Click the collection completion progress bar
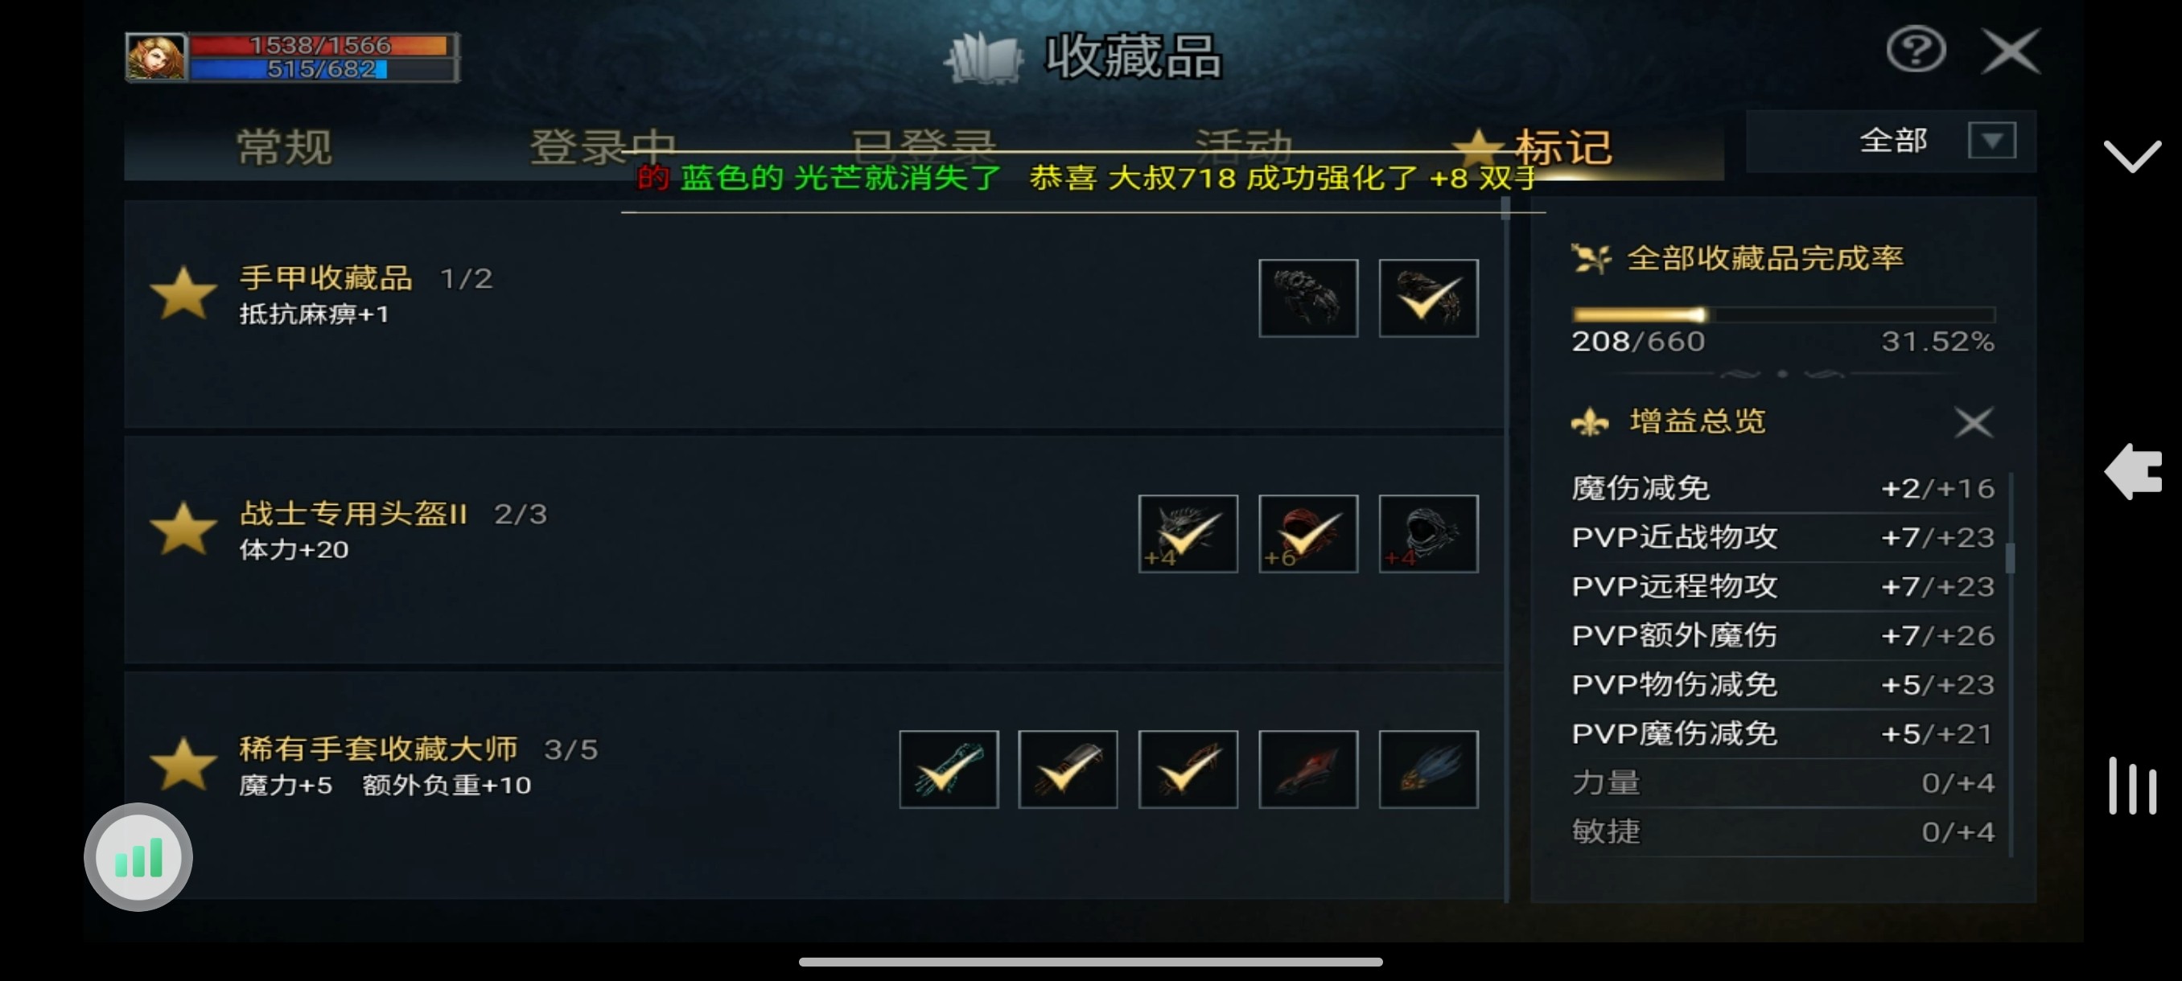The image size is (2182, 981). [1783, 315]
